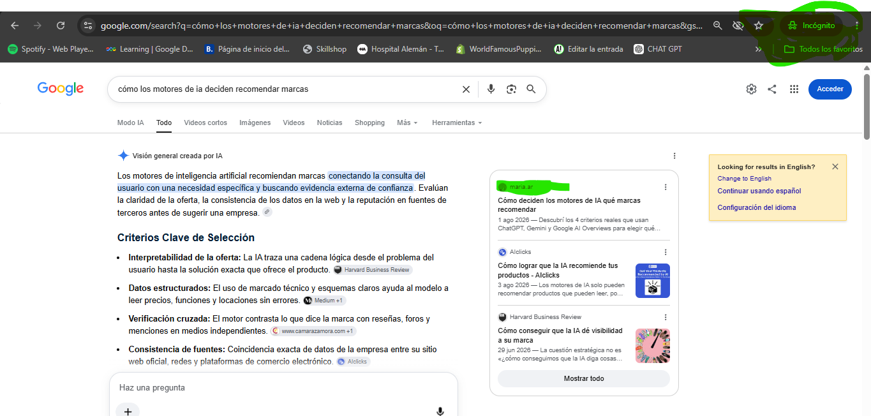Screen dimensions: 871x416
Task: Click the blue Acceder button
Action: (830, 89)
